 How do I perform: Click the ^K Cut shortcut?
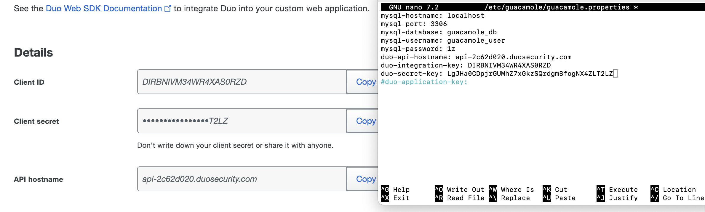click(x=555, y=189)
